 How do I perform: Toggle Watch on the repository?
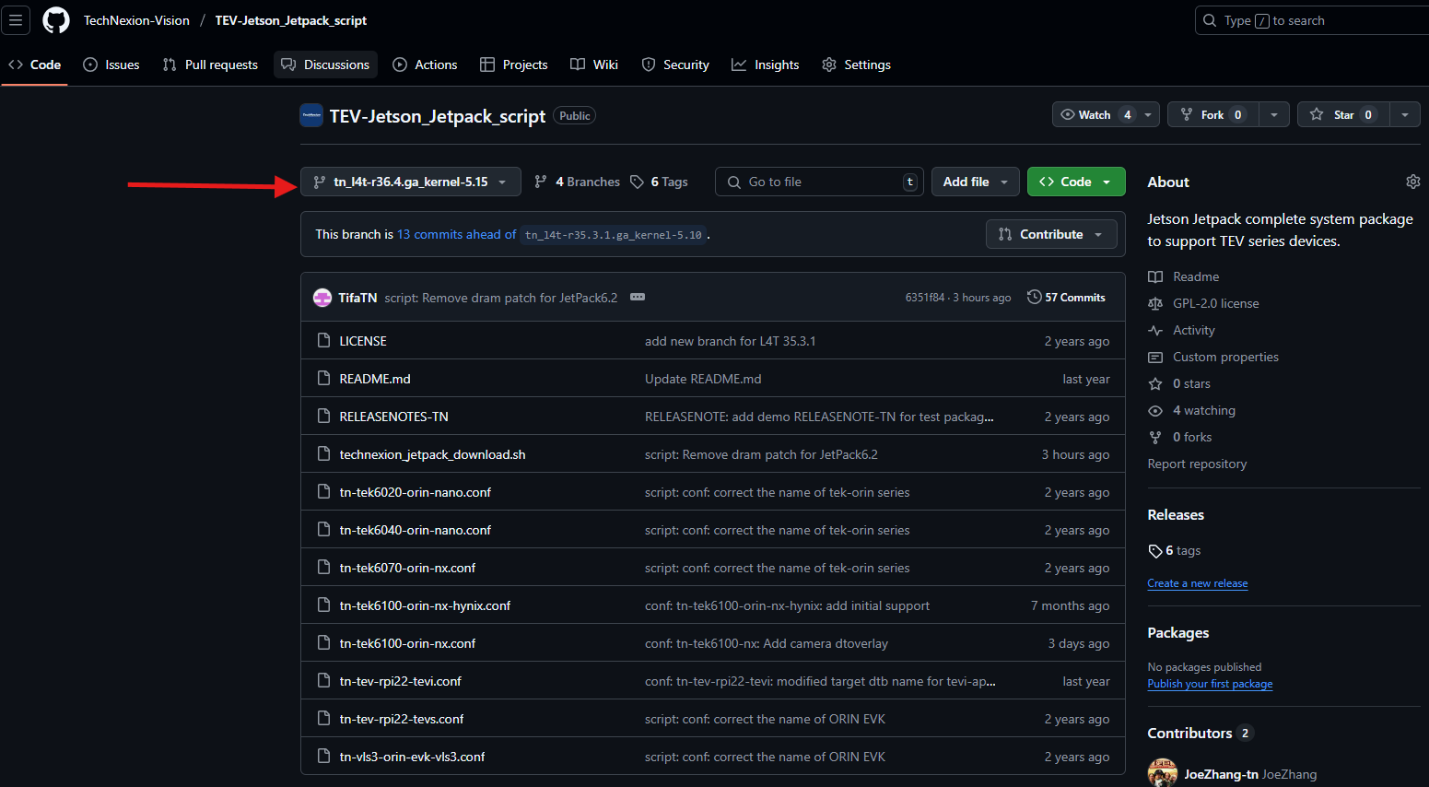(x=1095, y=114)
